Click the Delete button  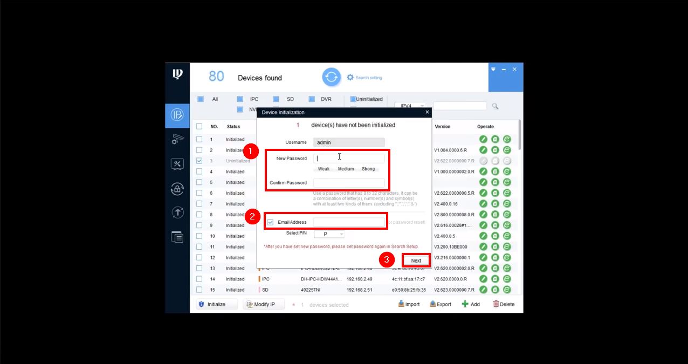504,304
